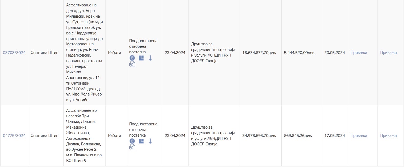Click the 20.05.2024 date cell

[335, 53]
